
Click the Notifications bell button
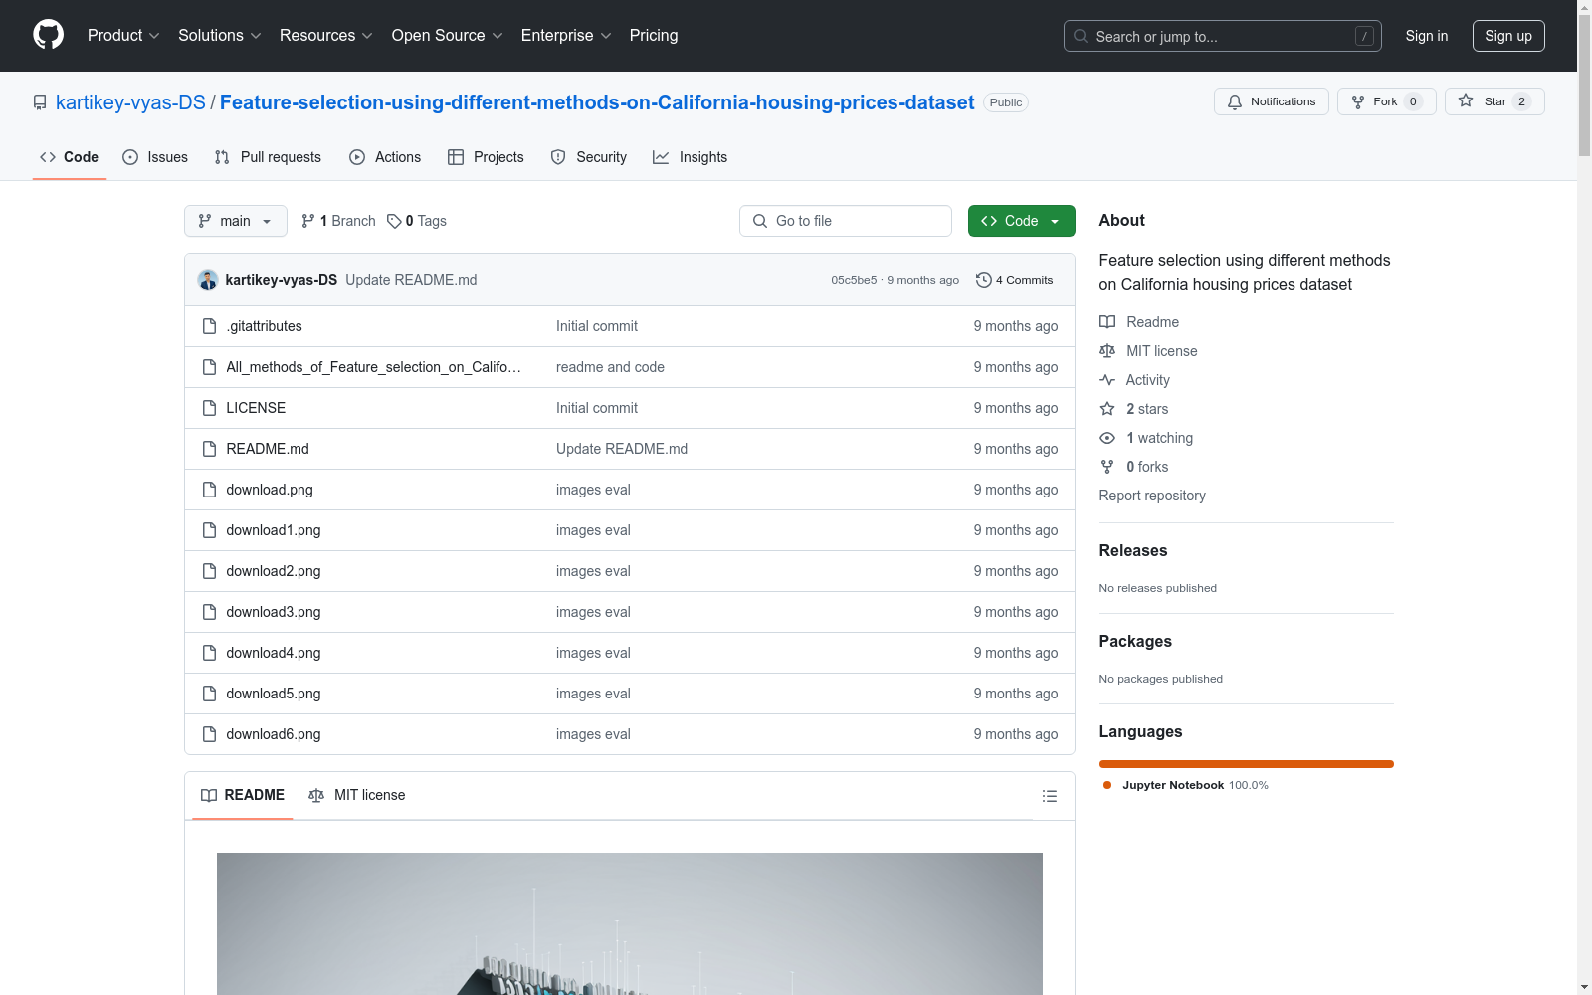coord(1271,101)
